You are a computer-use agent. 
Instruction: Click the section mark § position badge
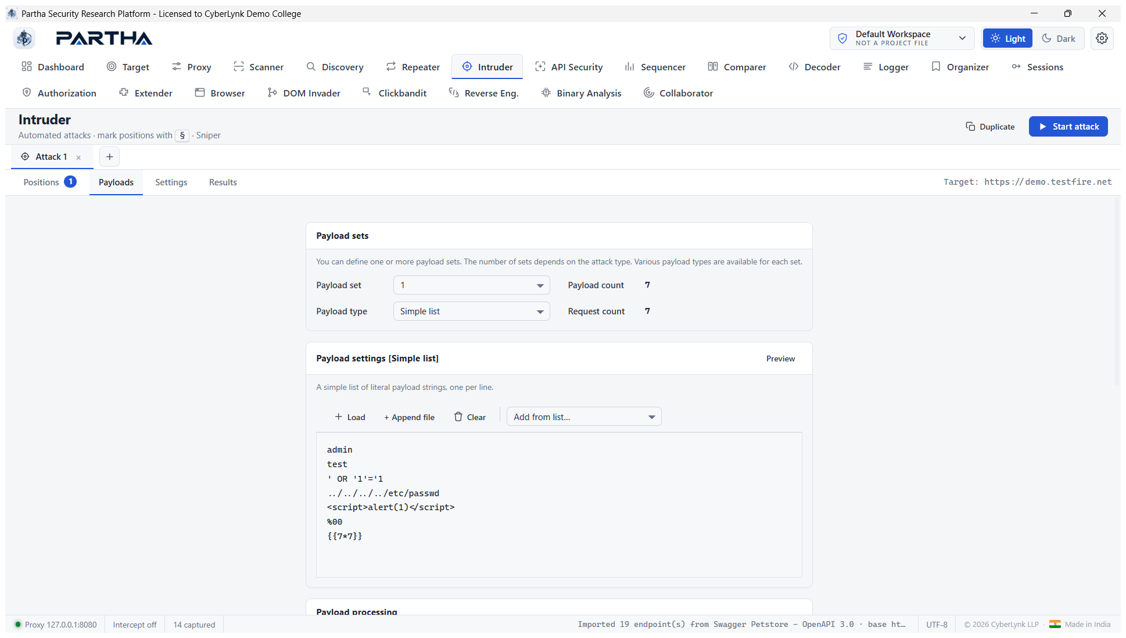pos(182,135)
